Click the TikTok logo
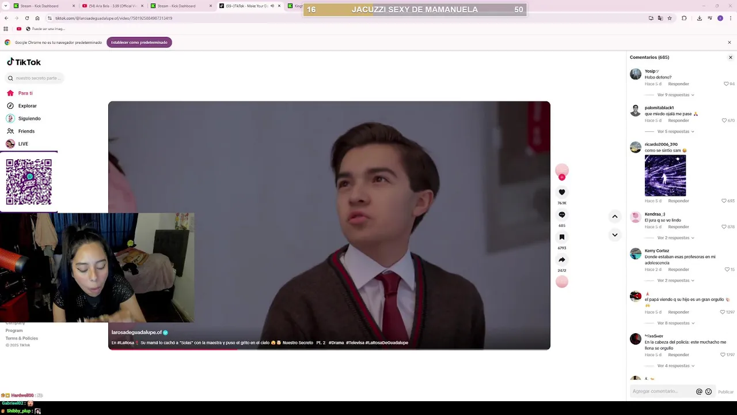Screen dimensions: 737x415 (24, 62)
